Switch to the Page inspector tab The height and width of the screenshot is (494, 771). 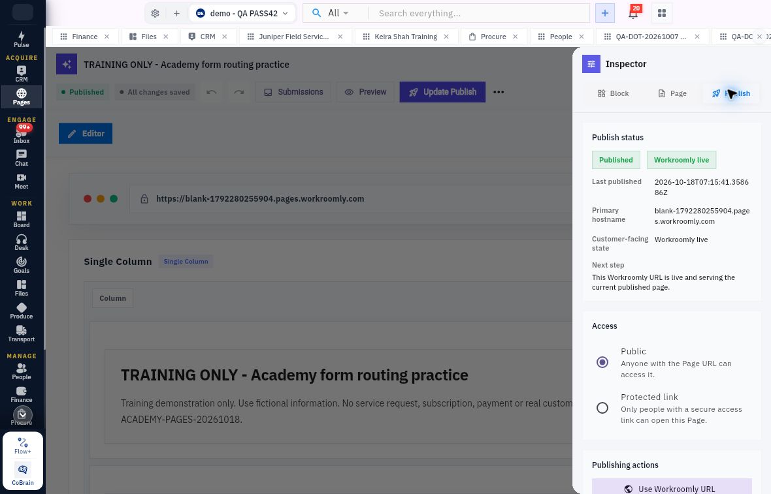672,93
